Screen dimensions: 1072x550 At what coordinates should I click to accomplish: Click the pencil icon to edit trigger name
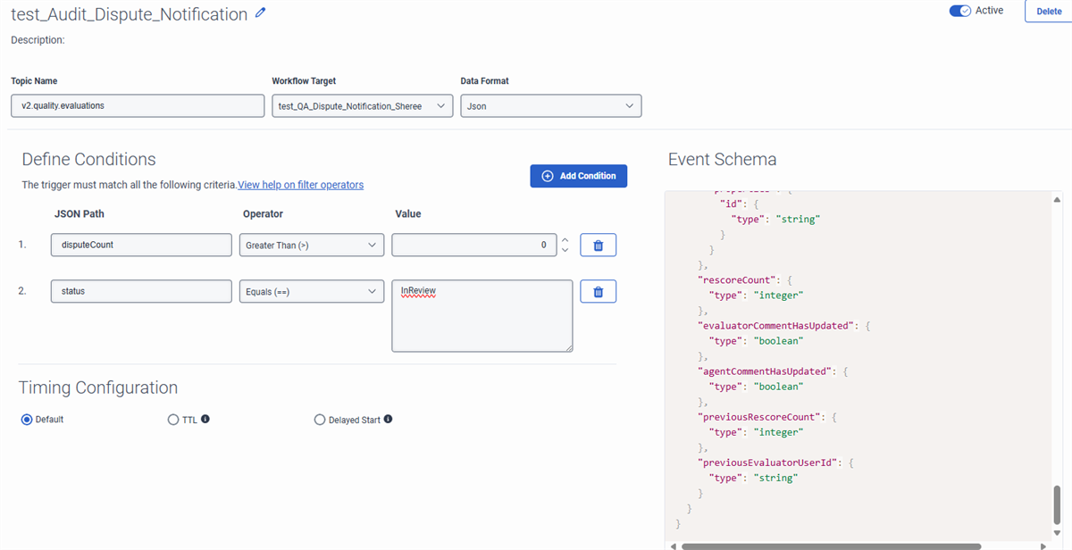pyautogui.click(x=260, y=12)
